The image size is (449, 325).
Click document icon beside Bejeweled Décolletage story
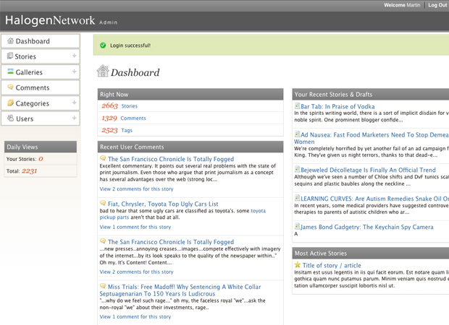coord(297,169)
